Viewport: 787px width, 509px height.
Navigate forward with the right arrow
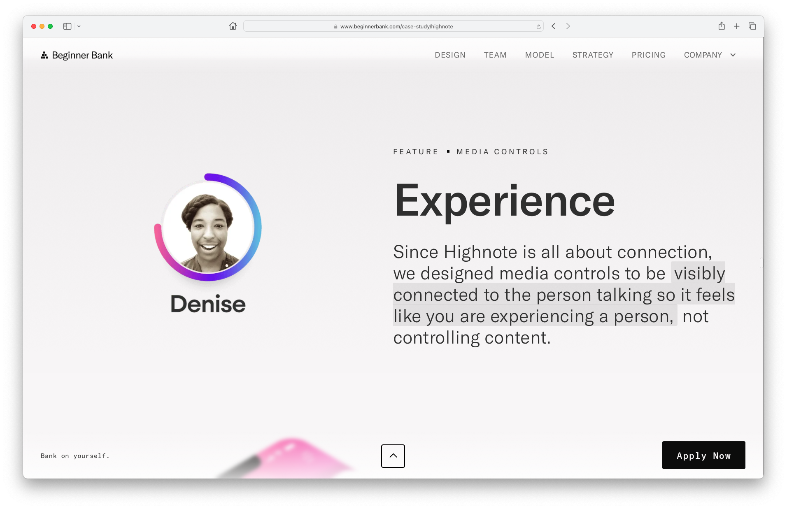(x=568, y=26)
